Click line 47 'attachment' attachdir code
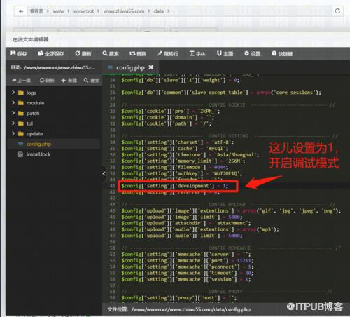Screen dimensions: 350x317 point(186,223)
